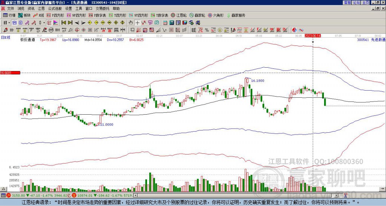Click the red zigzag line icon
The image size is (386, 206).
click(144, 23)
